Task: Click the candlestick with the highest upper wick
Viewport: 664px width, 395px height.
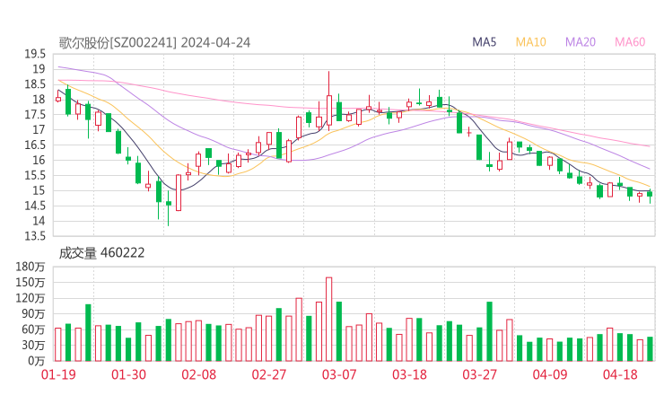Action: [x=329, y=101]
